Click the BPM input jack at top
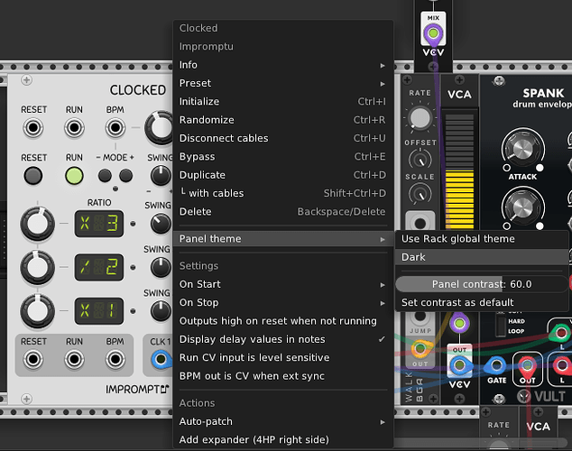Viewport: 572px width, 451px height. pos(115,128)
